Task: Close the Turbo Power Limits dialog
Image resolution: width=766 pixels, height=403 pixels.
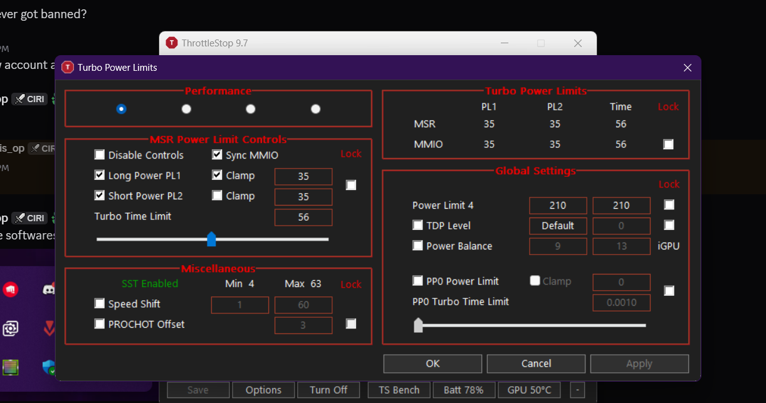Action: [x=688, y=67]
